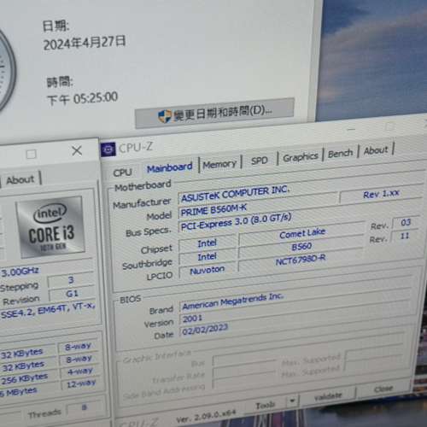
Task: Maximize the left CPU-Z window
Action: [x=31, y=154]
